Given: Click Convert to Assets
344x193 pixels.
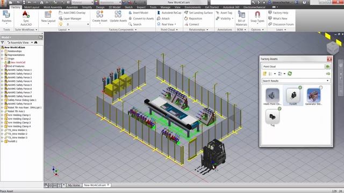Looking at the screenshot, I should click(141, 19).
